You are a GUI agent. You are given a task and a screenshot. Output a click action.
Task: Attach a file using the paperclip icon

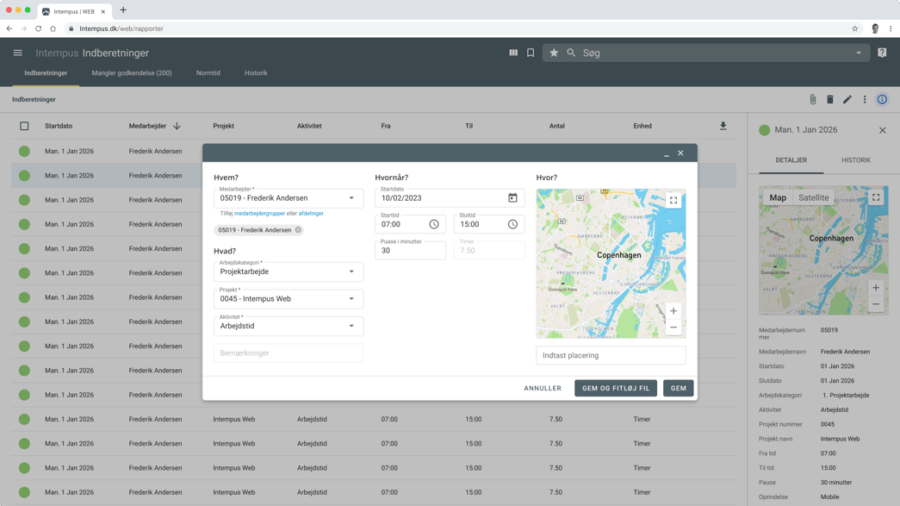pyautogui.click(x=811, y=99)
